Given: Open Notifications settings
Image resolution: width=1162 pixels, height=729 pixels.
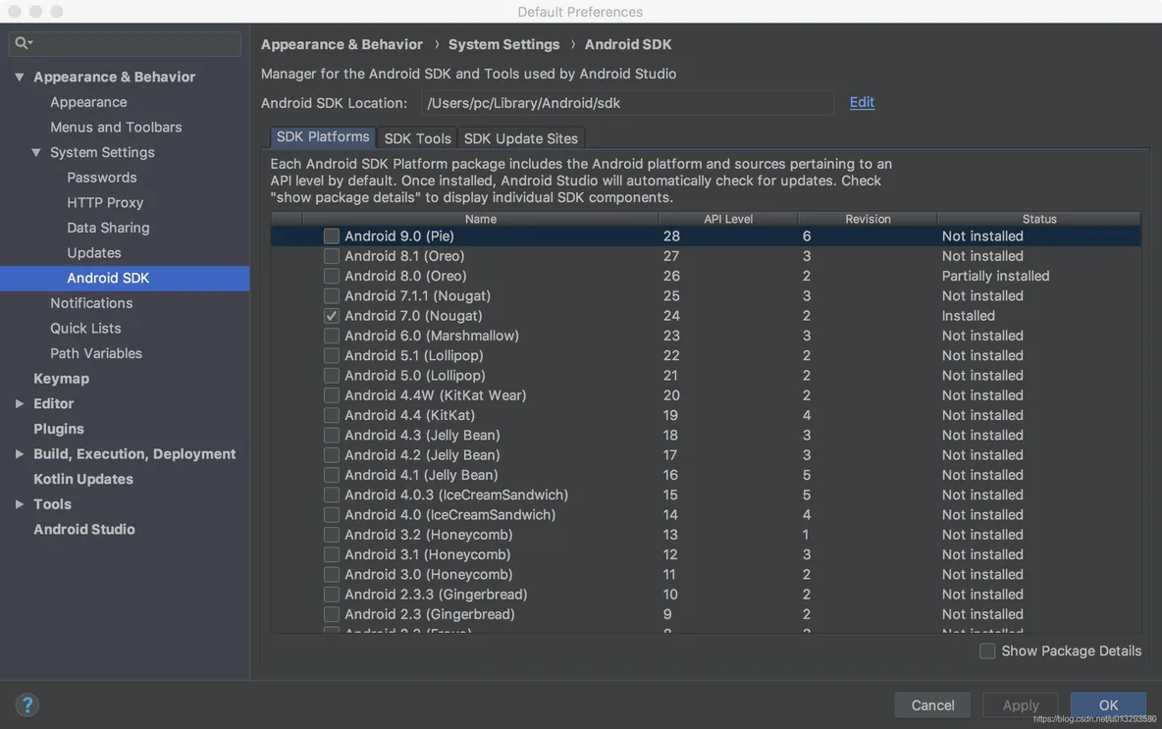Looking at the screenshot, I should 91,304.
